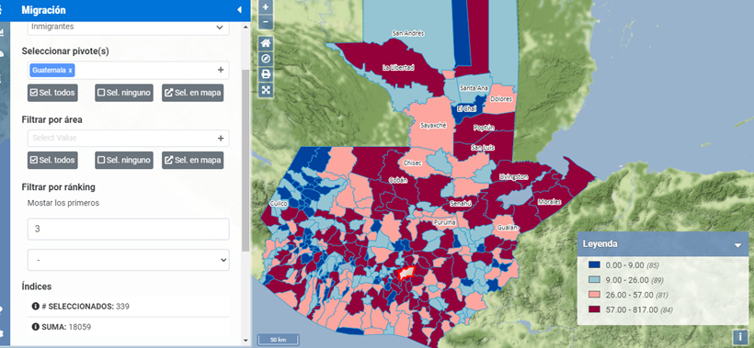754x348 pixels.
Task: Click Sel. en mapa for pivotes
Action: coord(192,93)
